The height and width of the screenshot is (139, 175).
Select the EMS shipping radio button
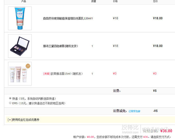tap(10, 103)
